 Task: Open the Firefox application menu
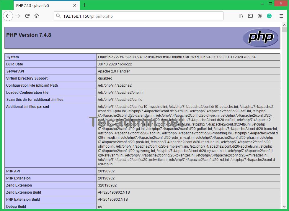(281, 16)
